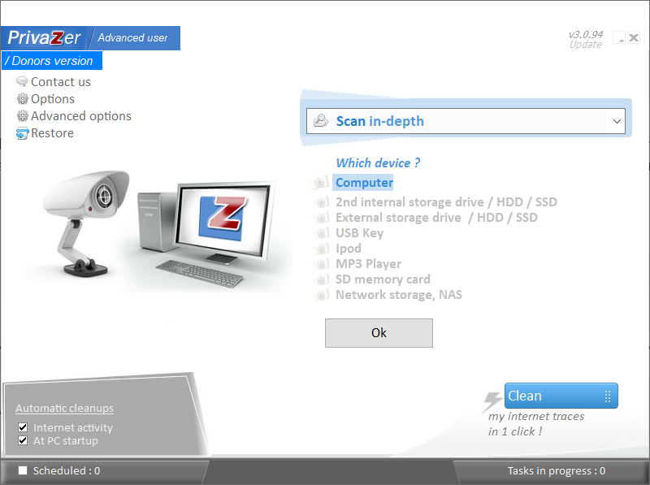The width and height of the screenshot is (650, 485).
Task: Select Computer device
Action: click(364, 183)
